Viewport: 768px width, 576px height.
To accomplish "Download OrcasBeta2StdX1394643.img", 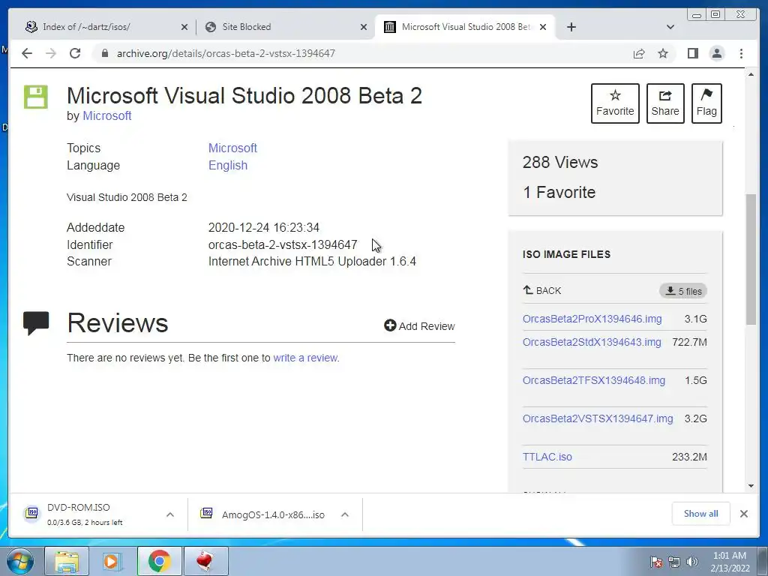I will point(592,342).
